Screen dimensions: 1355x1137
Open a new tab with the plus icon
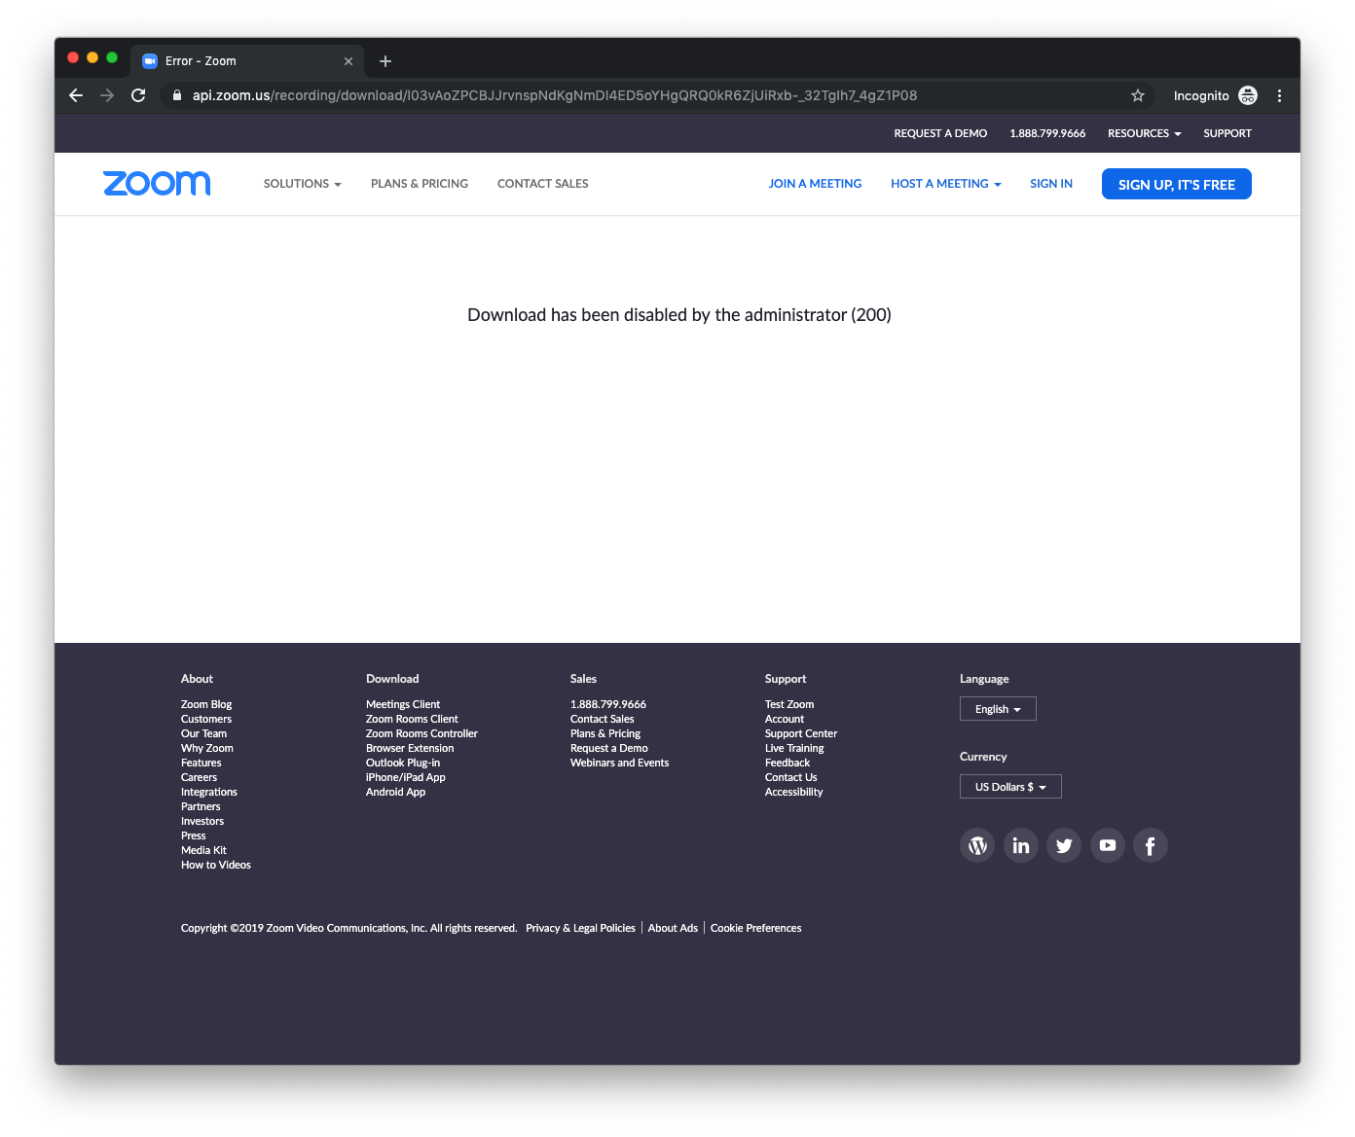(385, 61)
